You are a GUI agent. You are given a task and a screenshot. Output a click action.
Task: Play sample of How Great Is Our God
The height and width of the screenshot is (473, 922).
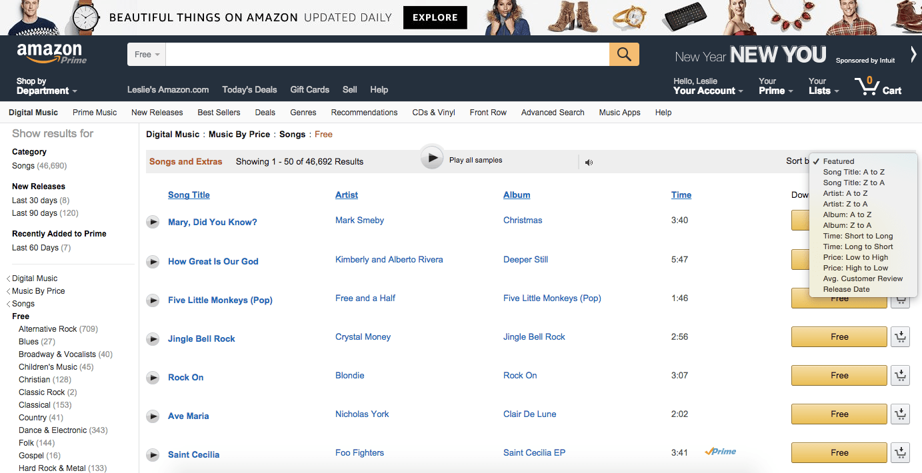coord(153,261)
